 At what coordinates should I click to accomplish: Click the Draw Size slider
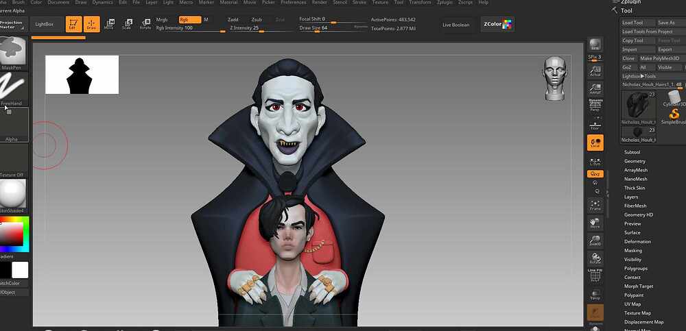tap(333, 28)
